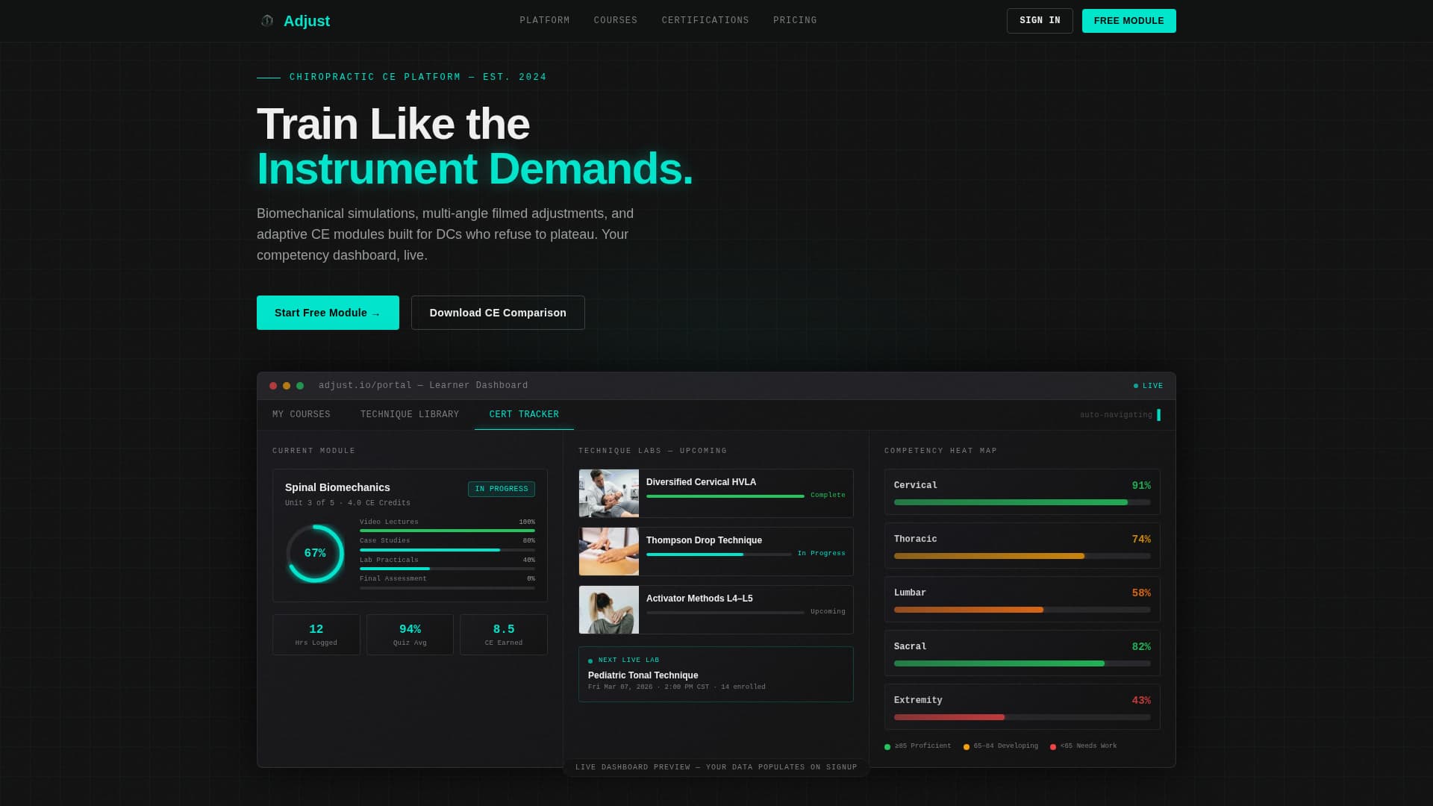Go to Courses in the top nav
The height and width of the screenshot is (806, 1433).
click(616, 21)
